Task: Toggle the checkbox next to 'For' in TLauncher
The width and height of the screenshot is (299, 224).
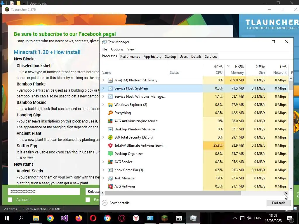Action: pos(88,199)
